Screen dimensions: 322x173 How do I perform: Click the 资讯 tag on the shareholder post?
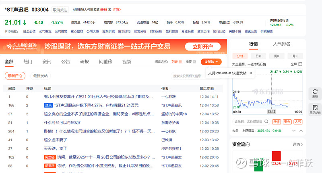tap(48, 105)
